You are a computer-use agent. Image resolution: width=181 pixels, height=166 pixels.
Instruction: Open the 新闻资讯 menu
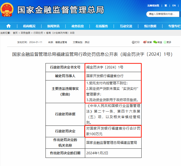pos(53,26)
